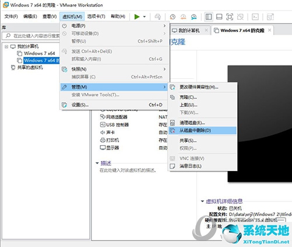Click 从磁盘中删除(D) menu item
This screenshot has width=292, height=247.
pyautogui.click(x=203, y=130)
